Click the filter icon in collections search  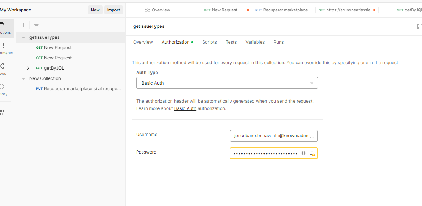(36, 25)
